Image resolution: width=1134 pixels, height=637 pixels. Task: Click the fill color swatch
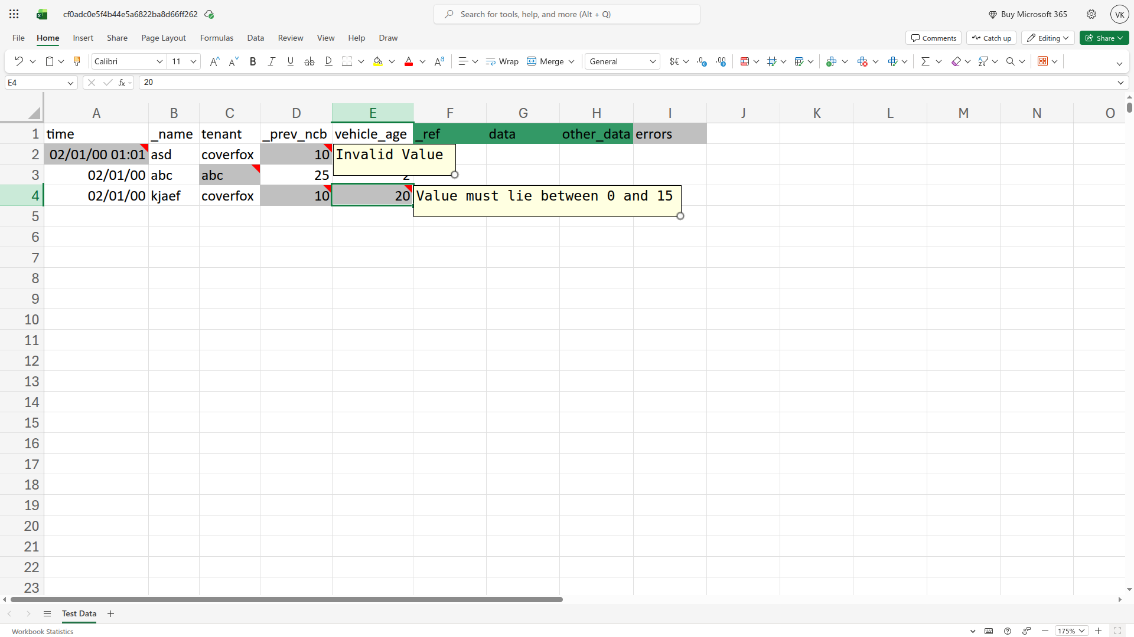click(378, 61)
